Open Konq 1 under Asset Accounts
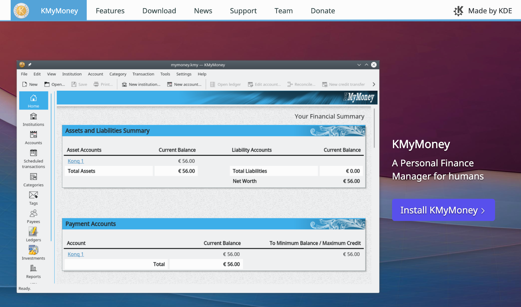The width and height of the screenshot is (521, 307). [76, 161]
